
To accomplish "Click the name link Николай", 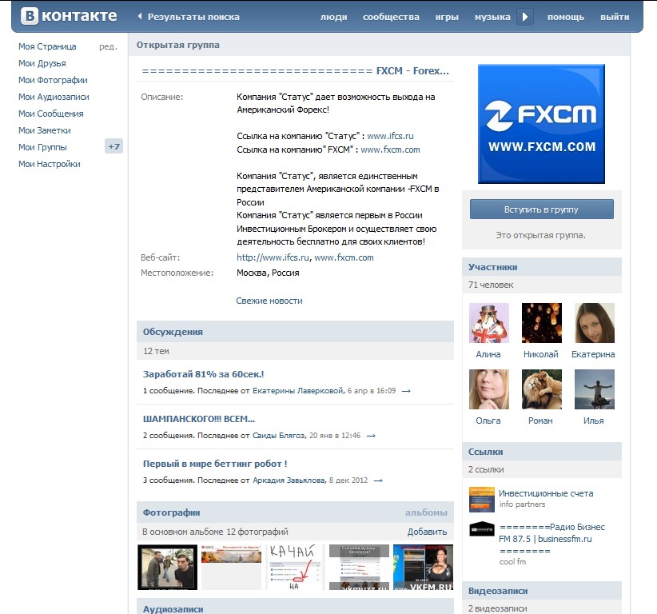I will click(541, 354).
